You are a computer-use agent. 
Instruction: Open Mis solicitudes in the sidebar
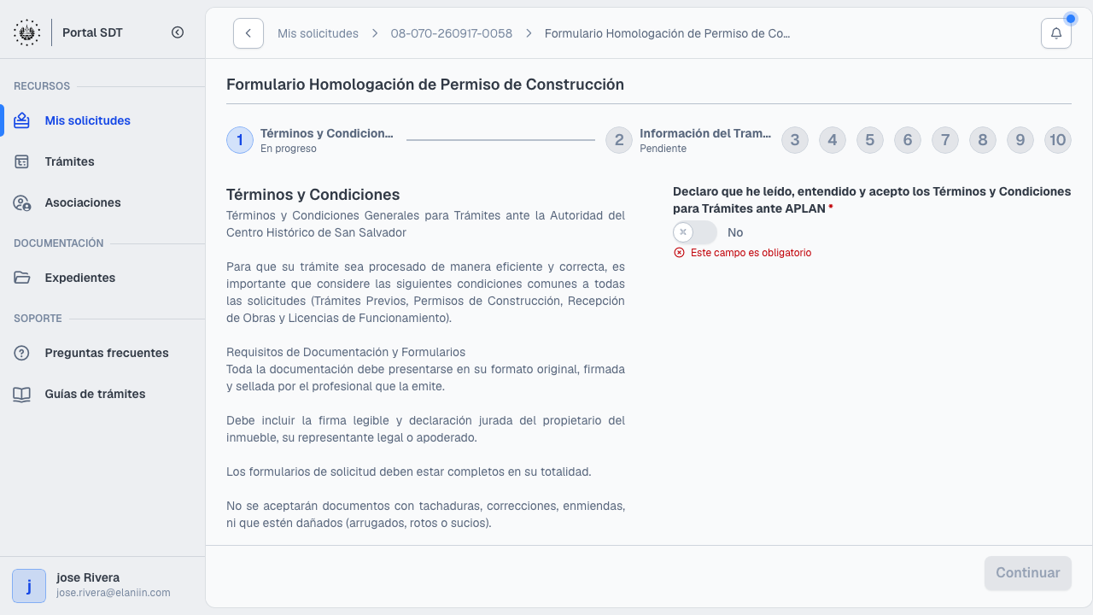click(x=102, y=120)
